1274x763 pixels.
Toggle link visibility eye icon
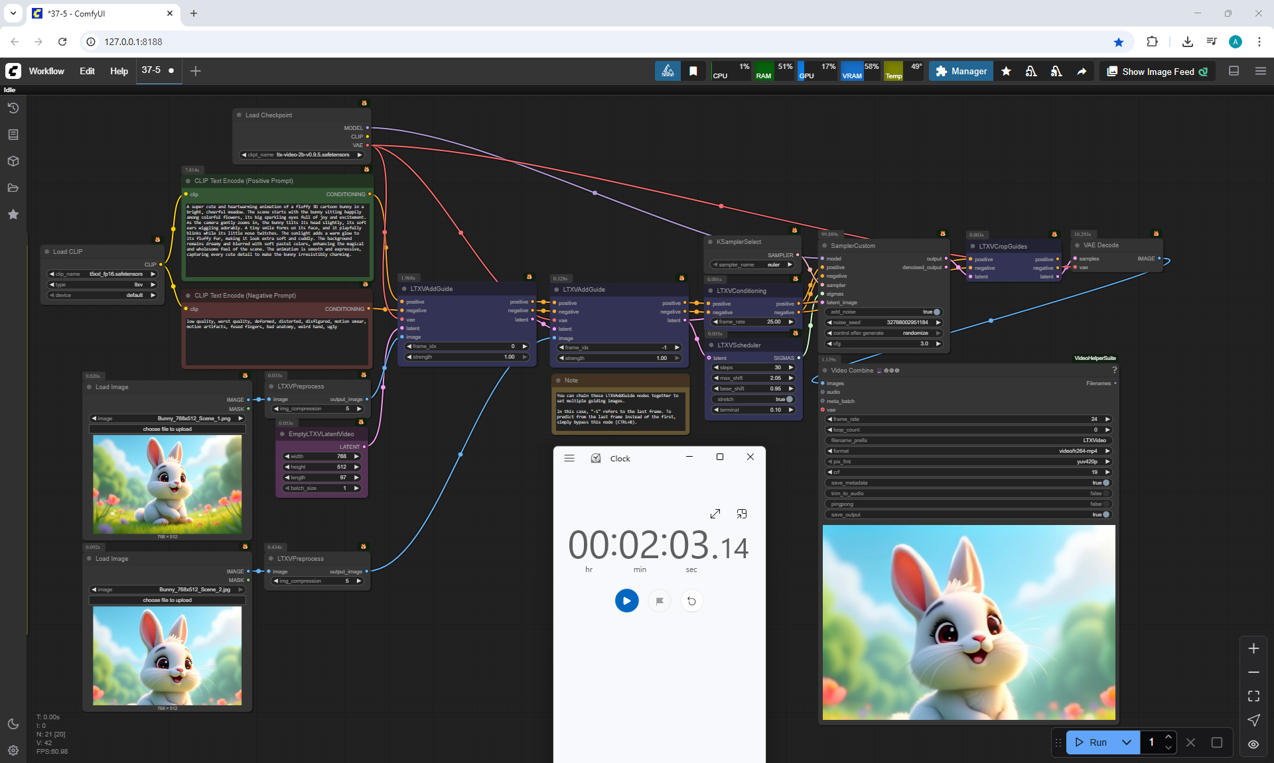pos(1253,744)
